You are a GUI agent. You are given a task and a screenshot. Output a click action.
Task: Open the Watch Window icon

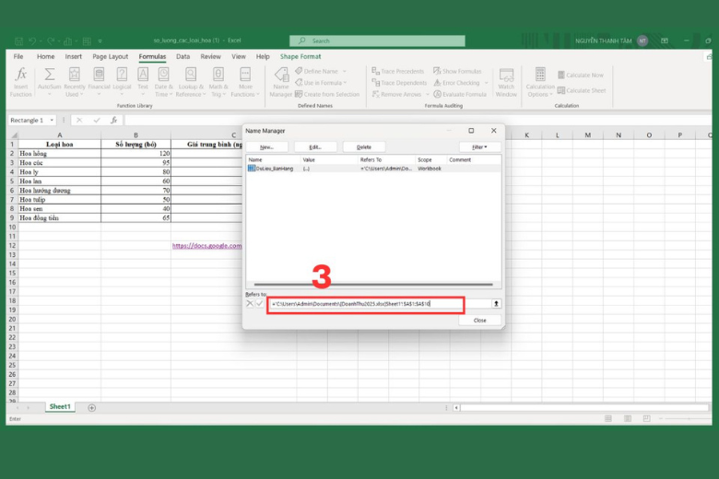tap(506, 79)
